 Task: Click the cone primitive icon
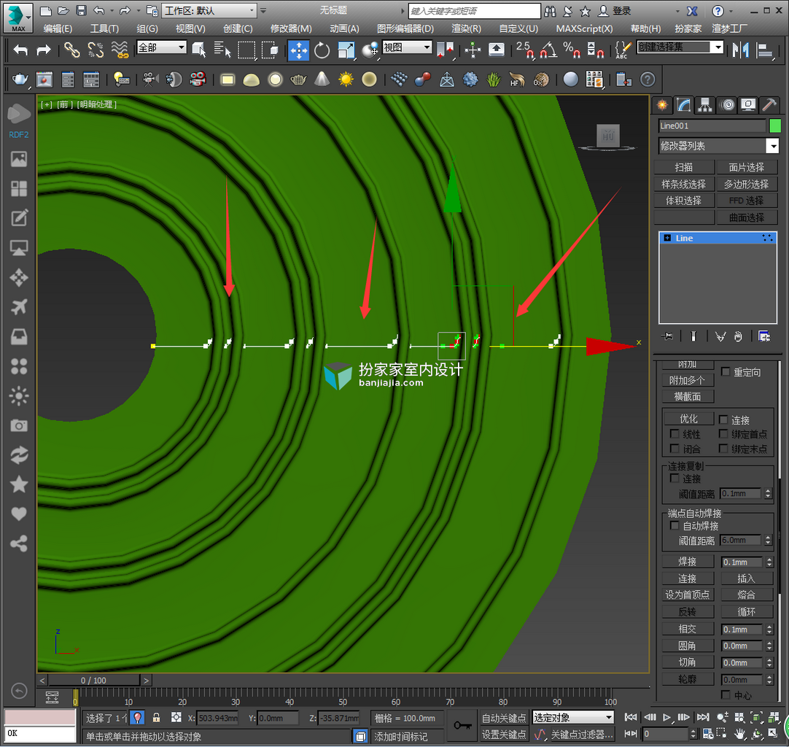pos(322,79)
